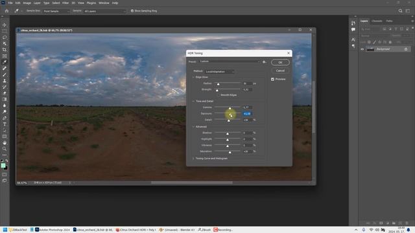Open the Help menu
415x233 pixels.
coord(115,3)
